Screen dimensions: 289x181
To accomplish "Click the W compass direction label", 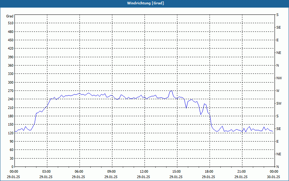I will point(278,91).
